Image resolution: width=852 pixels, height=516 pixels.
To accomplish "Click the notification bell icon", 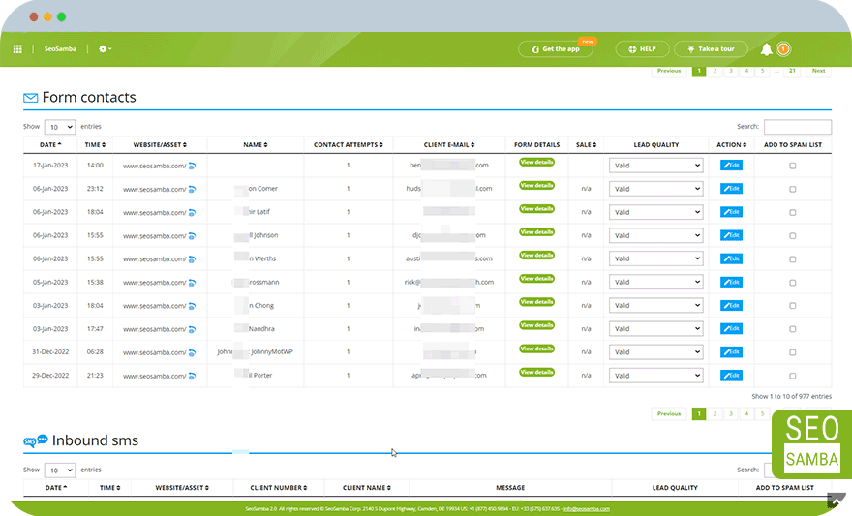I will [x=766, y=49].
